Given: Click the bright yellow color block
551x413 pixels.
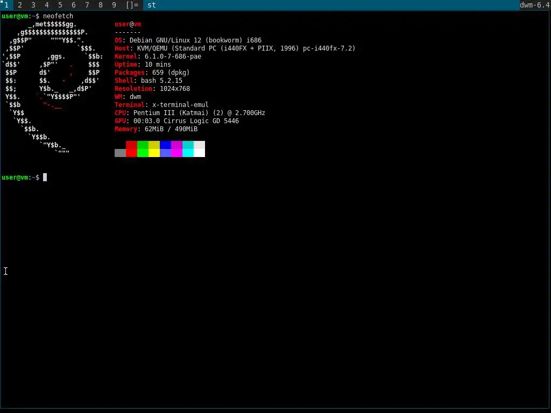Looking at the screenshot, I should [x=154, y=153].
